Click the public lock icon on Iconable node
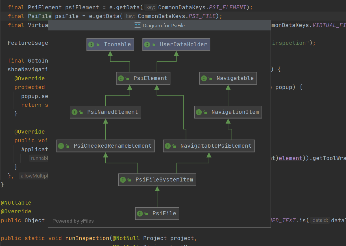The image size is (346, 246). click(97, 45)
